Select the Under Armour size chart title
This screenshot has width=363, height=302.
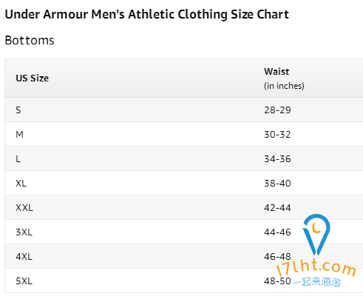click(x=147, y=14)
